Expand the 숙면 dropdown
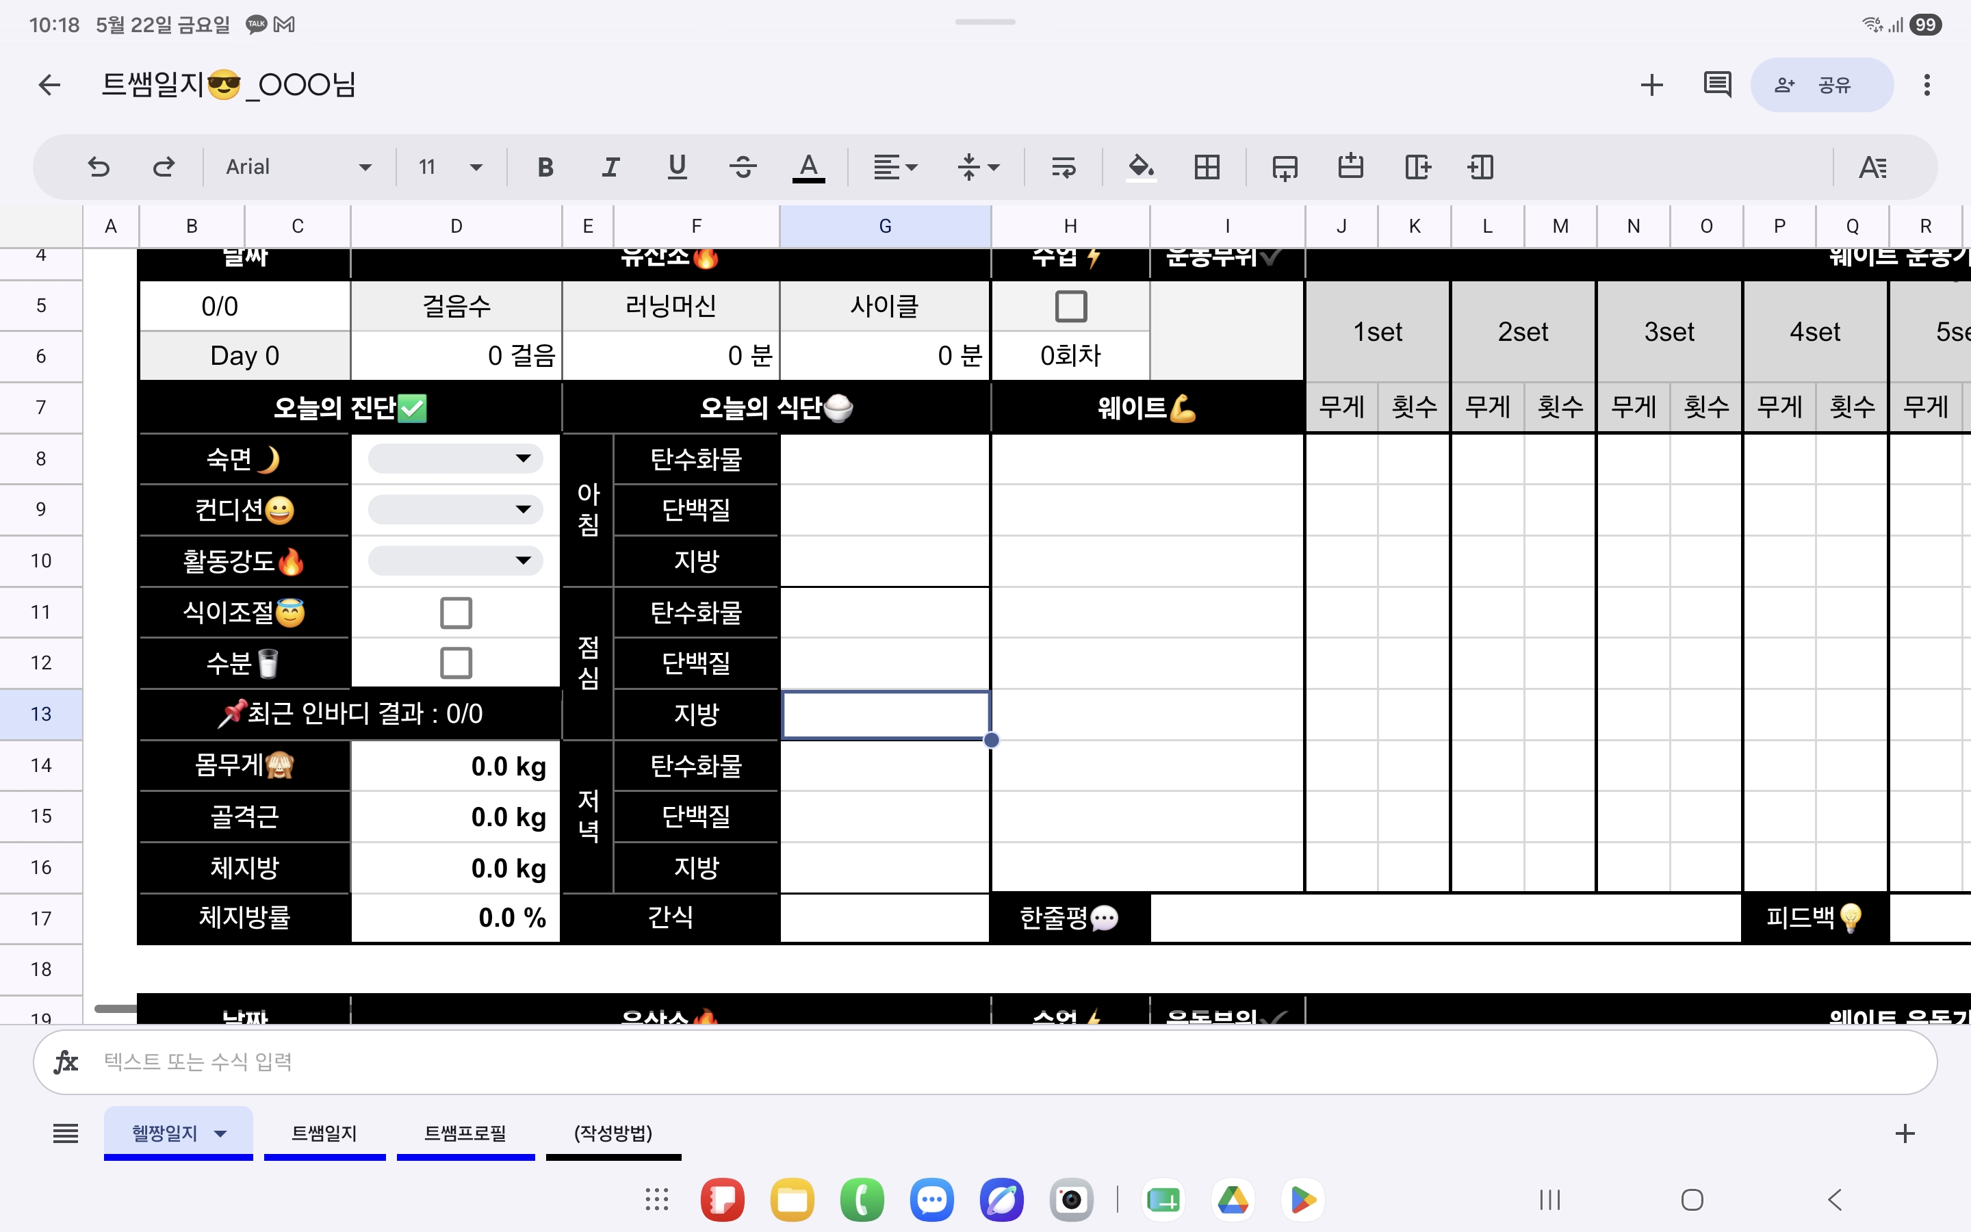The height and width of the screenshot is (1232, 1971). click(x=455, y=459)
